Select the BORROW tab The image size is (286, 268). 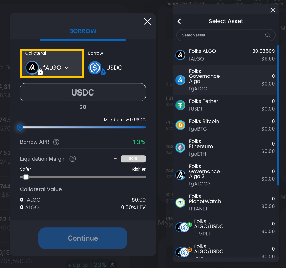pyautogui.click(x=83, y=31)
